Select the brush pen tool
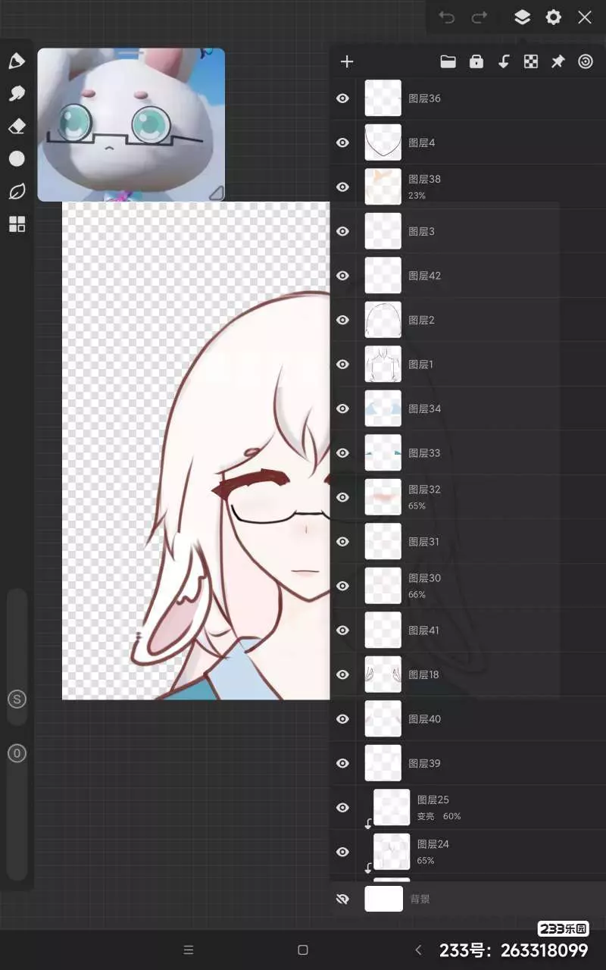 click(17, 61)
